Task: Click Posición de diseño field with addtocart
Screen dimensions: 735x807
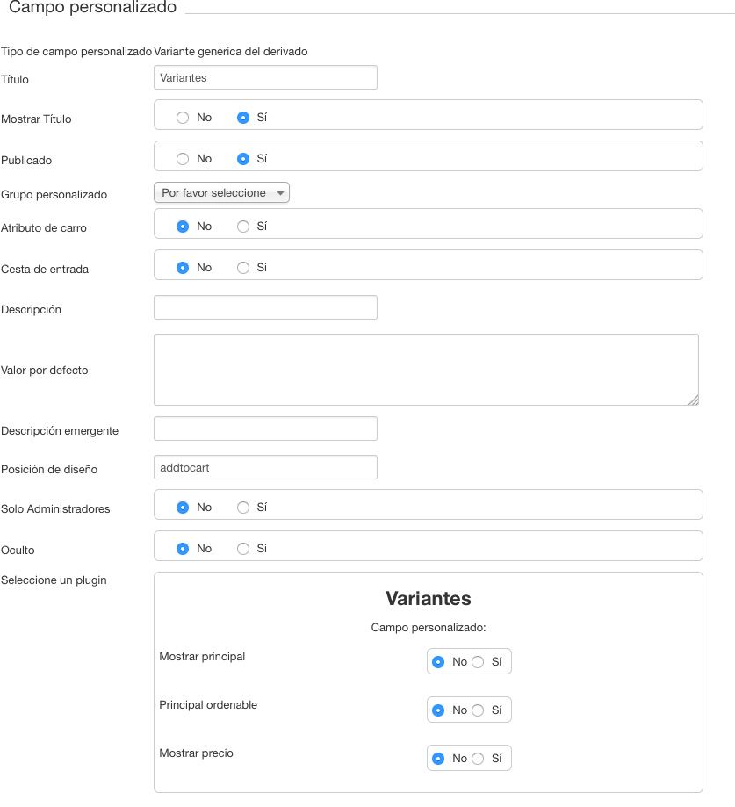Action: click(x=265, y=467)
